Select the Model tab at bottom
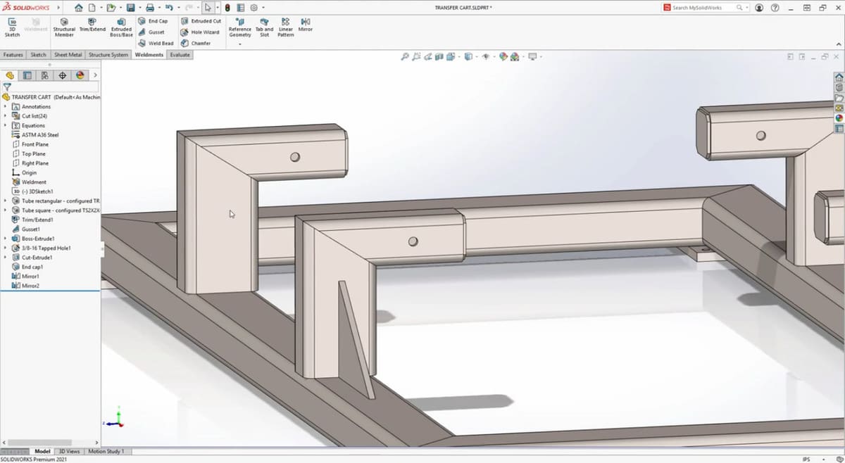 pos(42,451)
